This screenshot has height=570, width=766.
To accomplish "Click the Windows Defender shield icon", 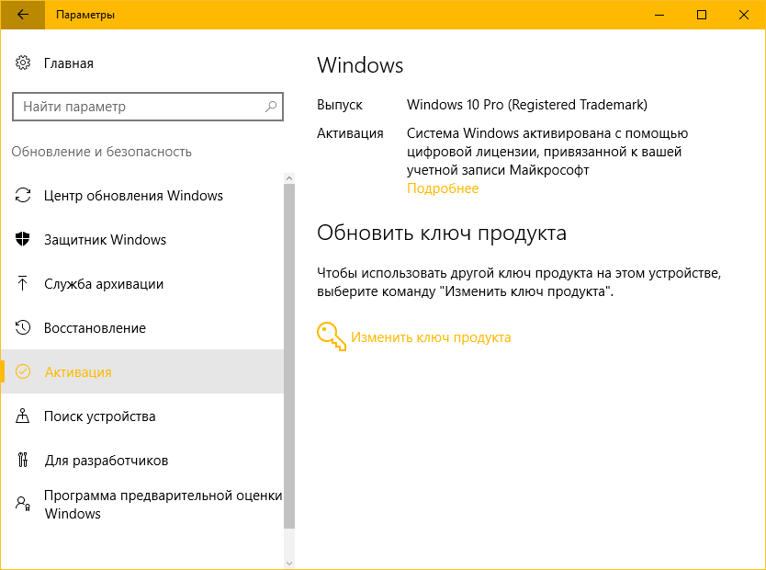I will point(23,240).
